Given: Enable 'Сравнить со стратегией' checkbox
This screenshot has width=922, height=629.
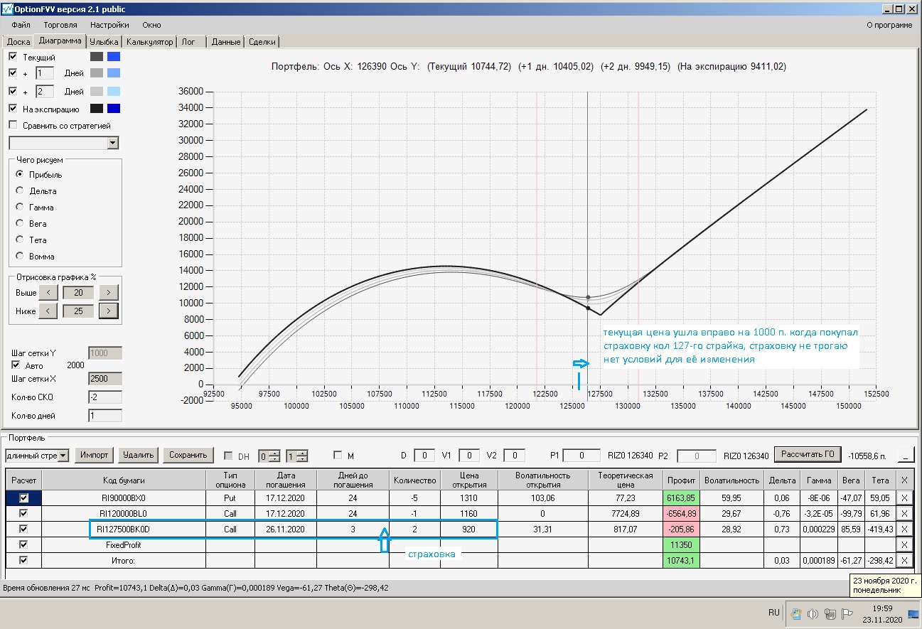Looking at the screenshot, I should click(x=13, y=126).
